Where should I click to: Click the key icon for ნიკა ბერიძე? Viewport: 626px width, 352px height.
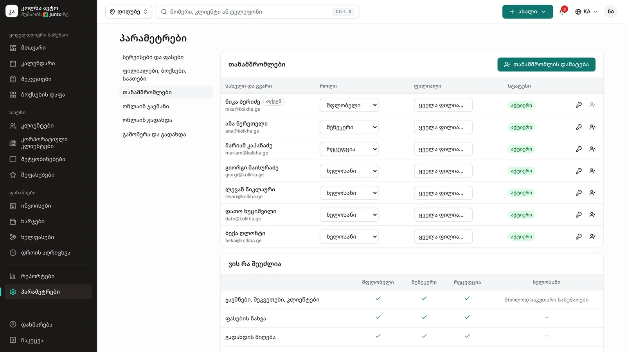coord(579,105)
